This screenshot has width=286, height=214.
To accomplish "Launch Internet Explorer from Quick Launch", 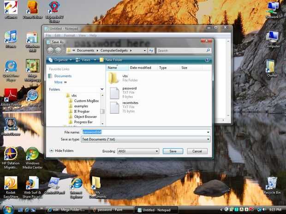I will [x=27, y=210].
